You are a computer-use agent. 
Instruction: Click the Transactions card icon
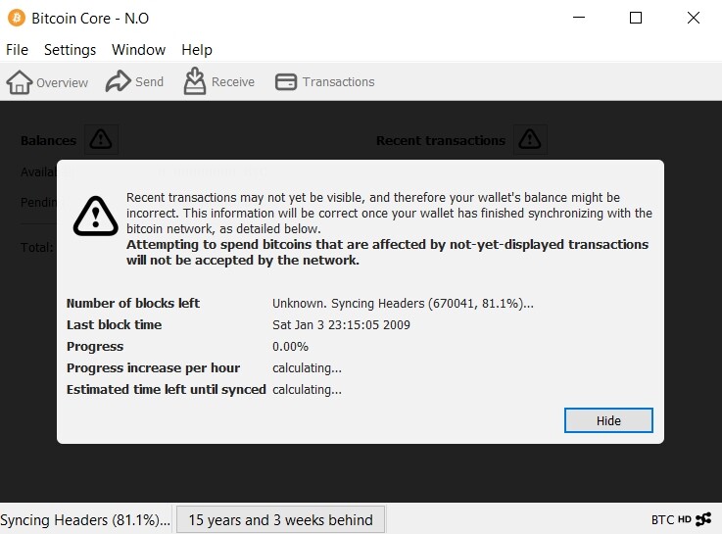click(x=286, y=82)
